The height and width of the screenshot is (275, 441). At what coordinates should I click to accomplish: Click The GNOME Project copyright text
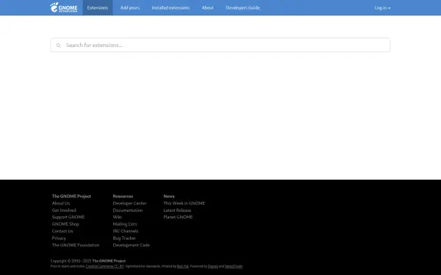(109, 261)
